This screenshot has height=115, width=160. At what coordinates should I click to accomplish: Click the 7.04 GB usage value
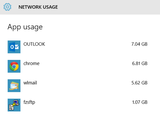(139, 44)
